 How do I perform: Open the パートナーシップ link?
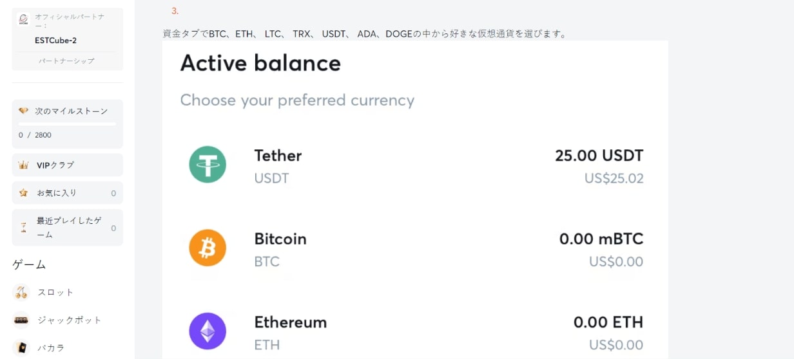click(x=66, y=61)
